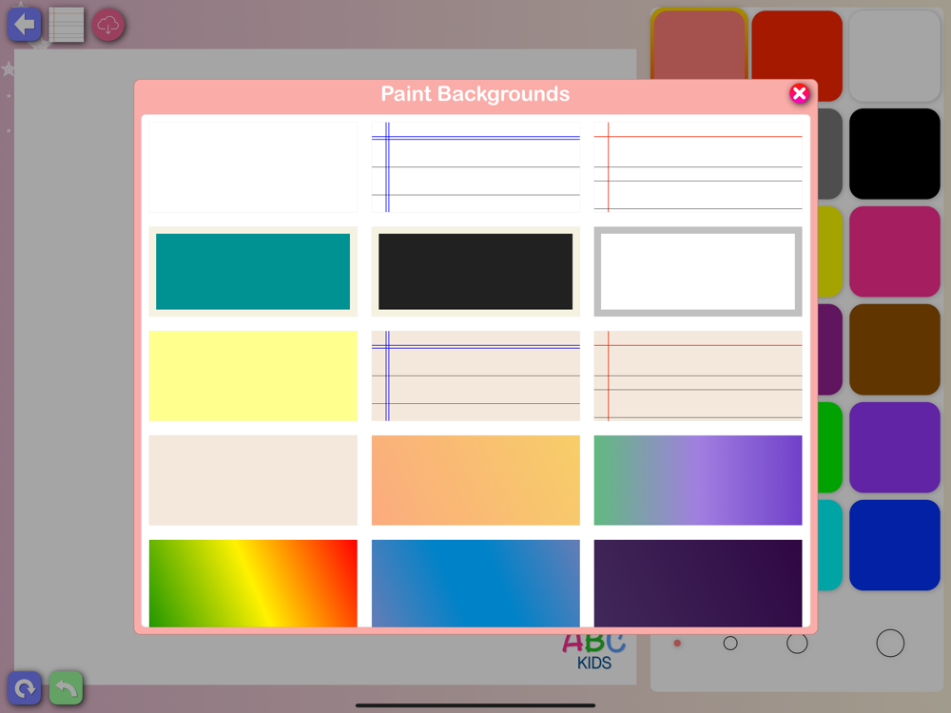The image size is (951, 713).
Task: Select white paper with red margin lines
Action: pyautogui.click(x=697, y=166)
